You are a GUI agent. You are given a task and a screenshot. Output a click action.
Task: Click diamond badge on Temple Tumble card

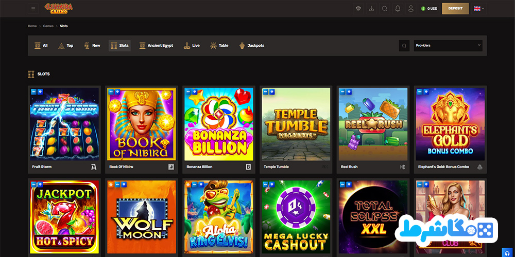271,92
